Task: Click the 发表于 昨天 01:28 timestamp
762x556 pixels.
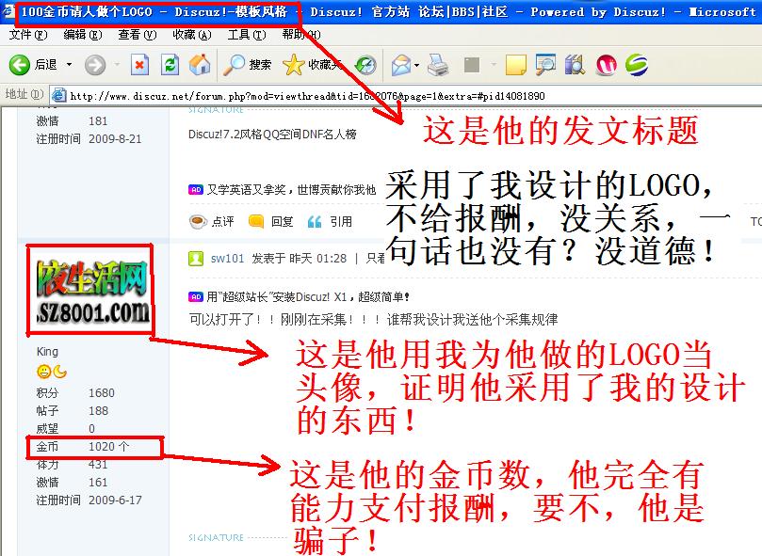Action: 299,259
